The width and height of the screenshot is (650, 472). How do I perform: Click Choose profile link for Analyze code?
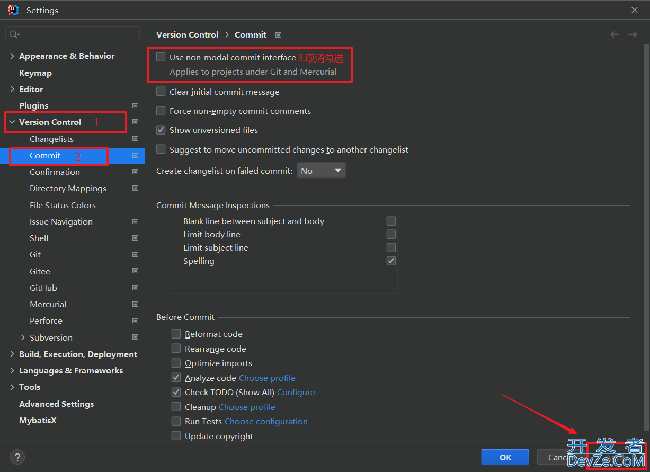coord(267,378)
